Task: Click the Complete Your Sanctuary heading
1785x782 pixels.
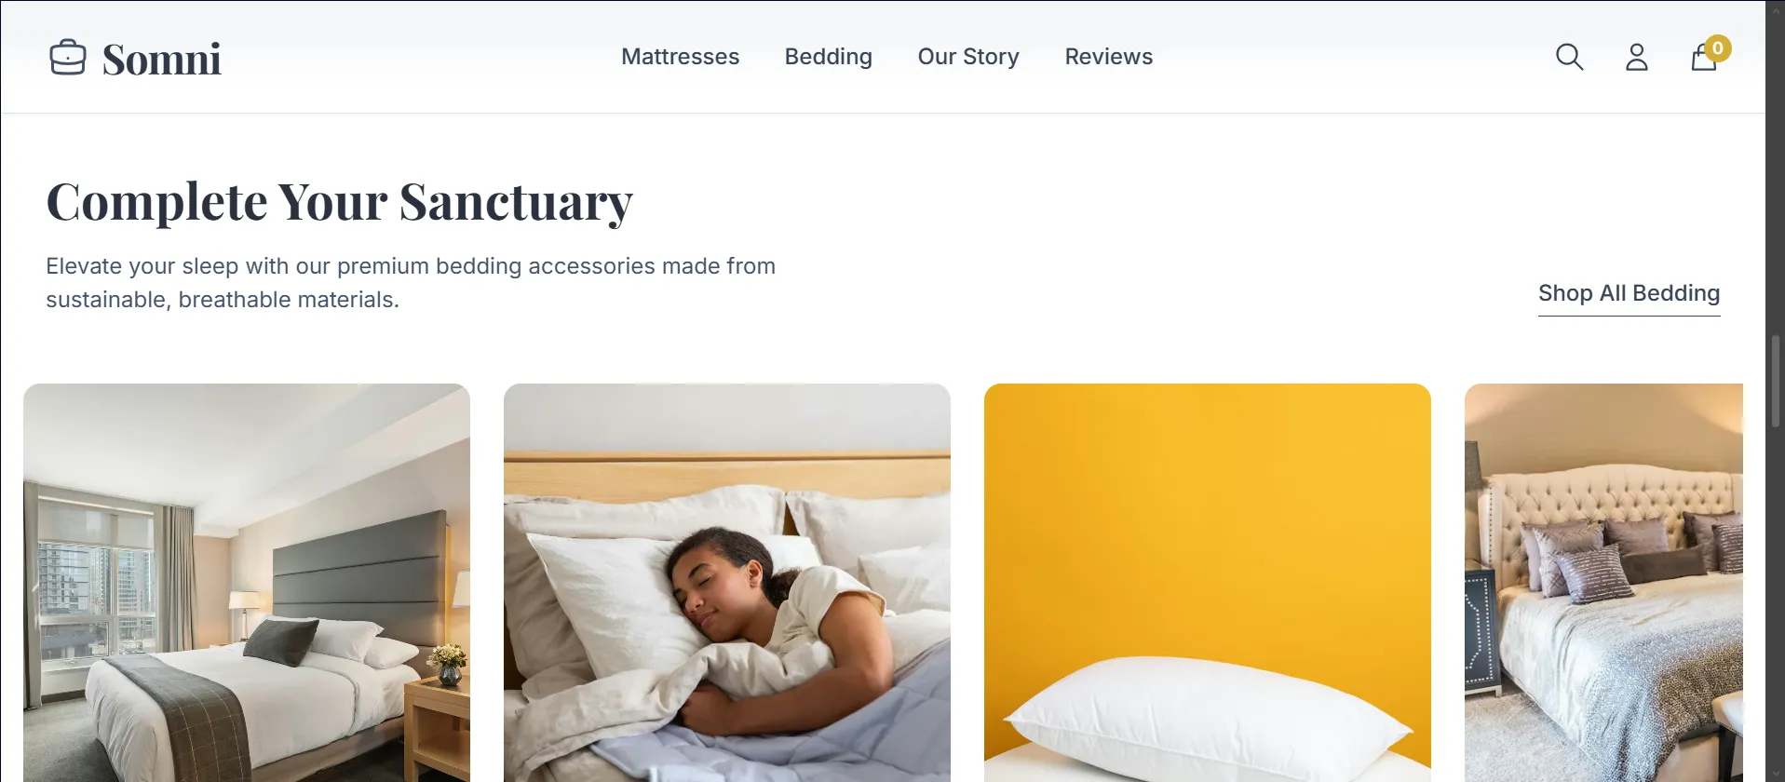Action: (339, 201)
